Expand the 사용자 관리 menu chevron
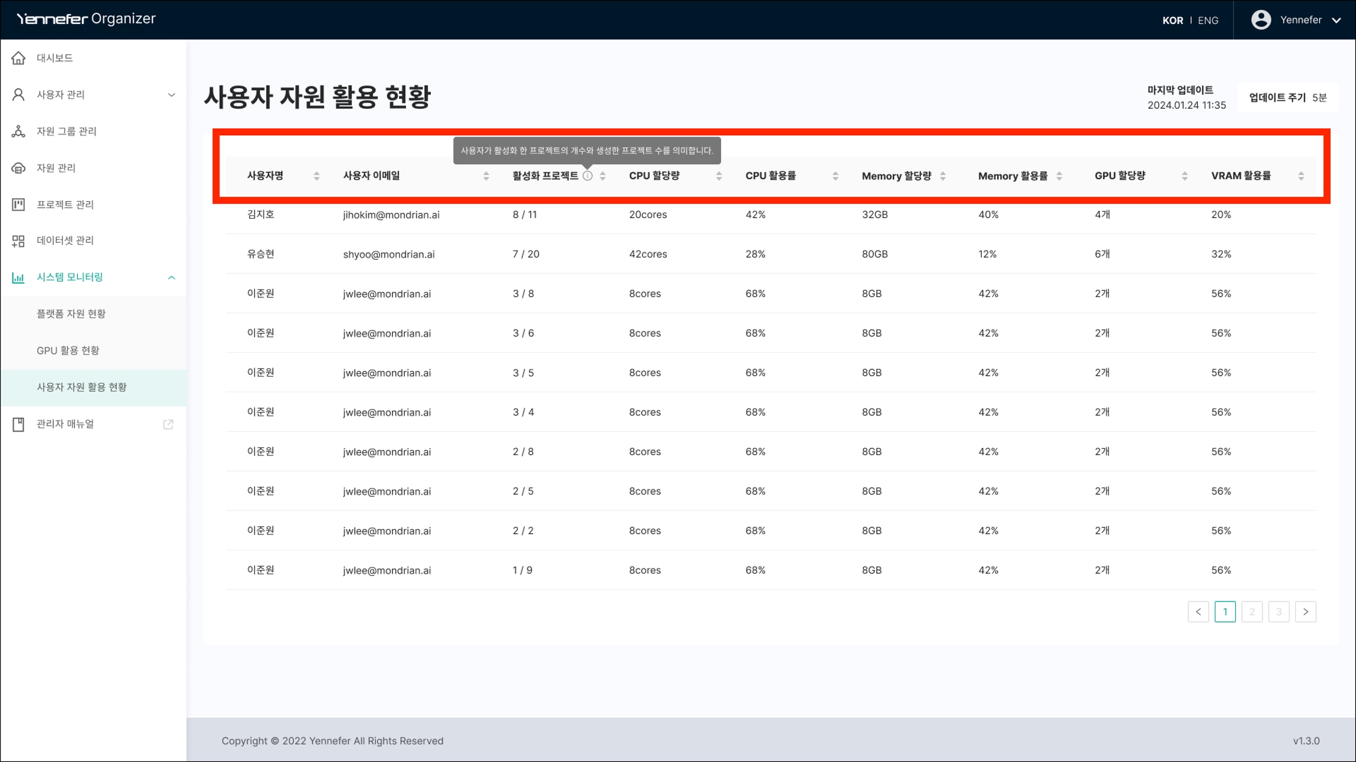Viewport: 1356px width, 762px height. (x=171, y=95)
